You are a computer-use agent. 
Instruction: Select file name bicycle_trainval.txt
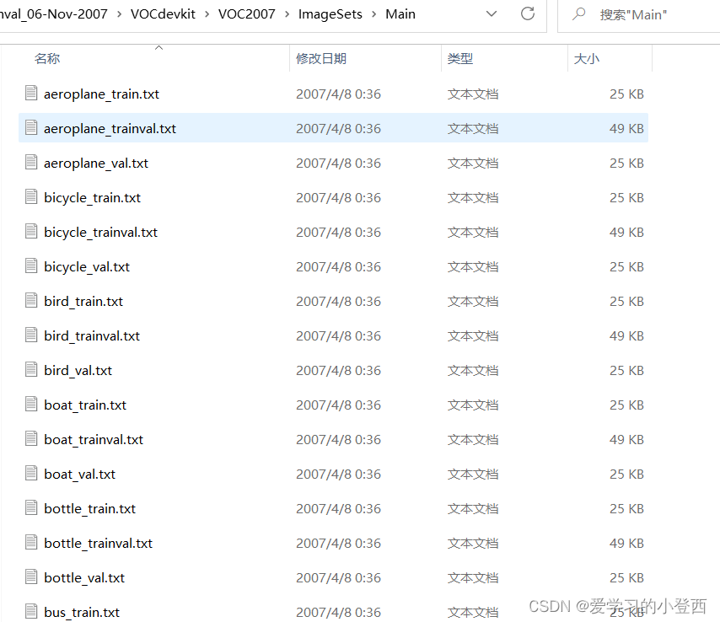(x=100, y=233)
